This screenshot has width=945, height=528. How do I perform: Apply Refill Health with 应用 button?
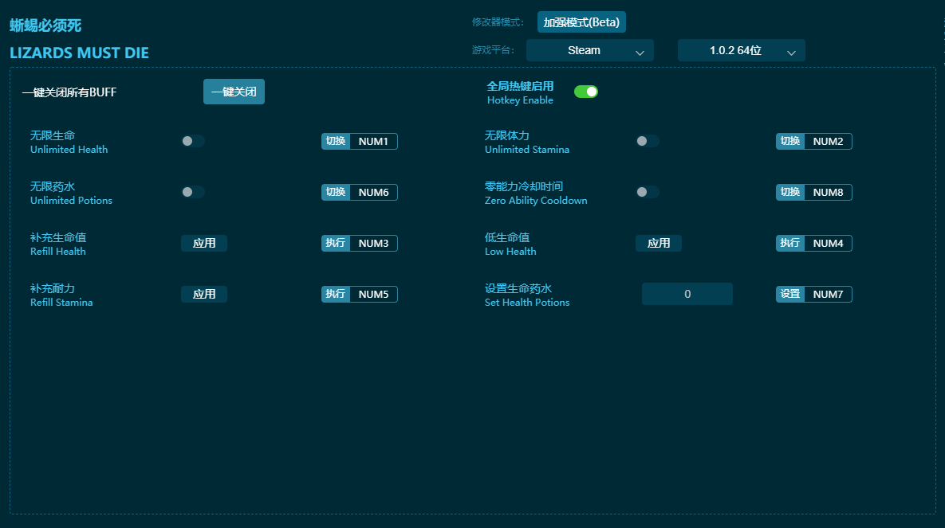[204, 243]
